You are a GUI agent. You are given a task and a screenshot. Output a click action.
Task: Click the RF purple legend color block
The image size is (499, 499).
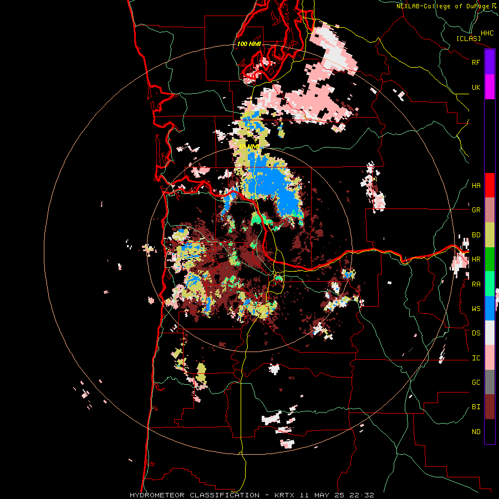[490, 62]
